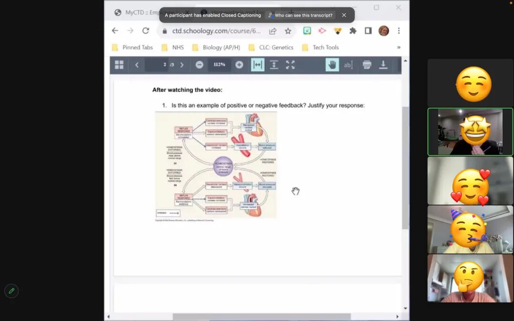Open the NHS bookmark folder
This screenshot has width=514, height=321.
pos(173,48)
